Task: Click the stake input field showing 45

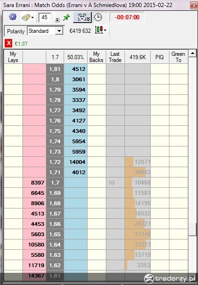Action: coord(44,17)
